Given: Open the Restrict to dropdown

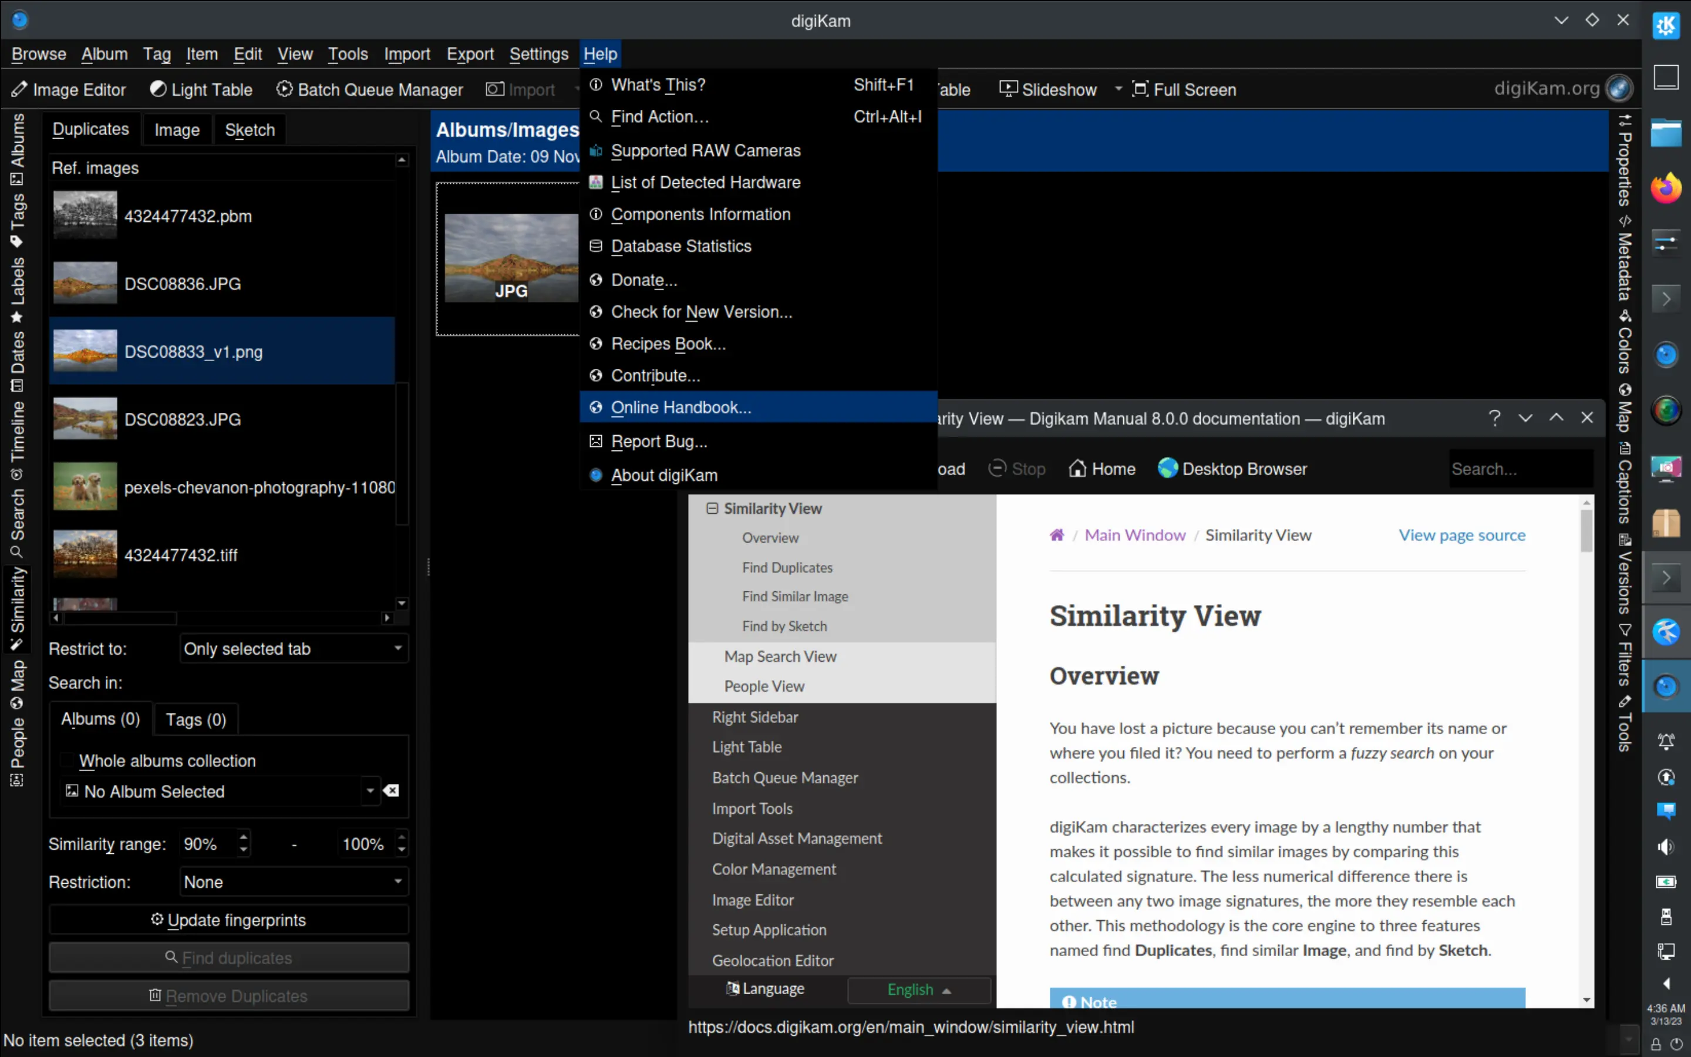Looking at the screenshot, I should coord(294,649).
